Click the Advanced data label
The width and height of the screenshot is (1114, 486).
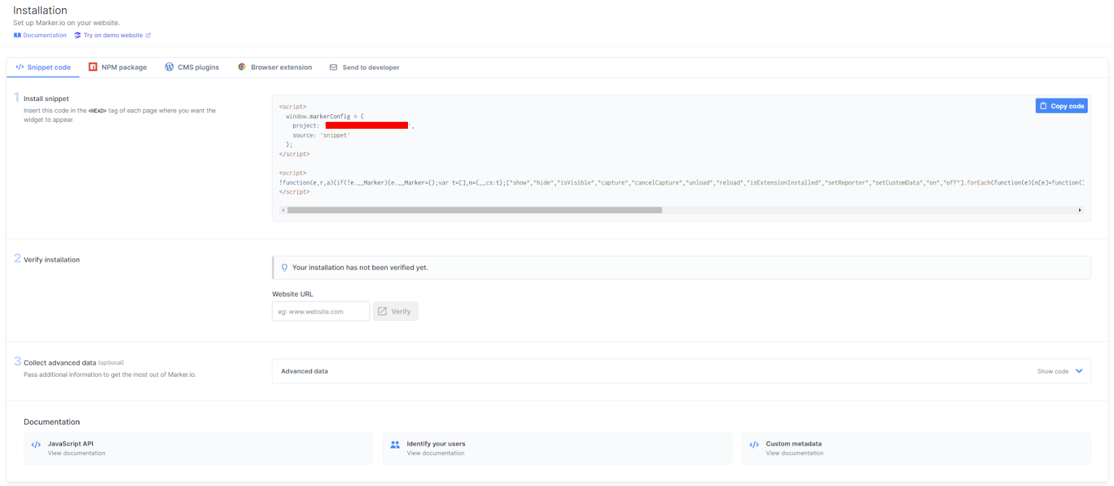[304, 371]
